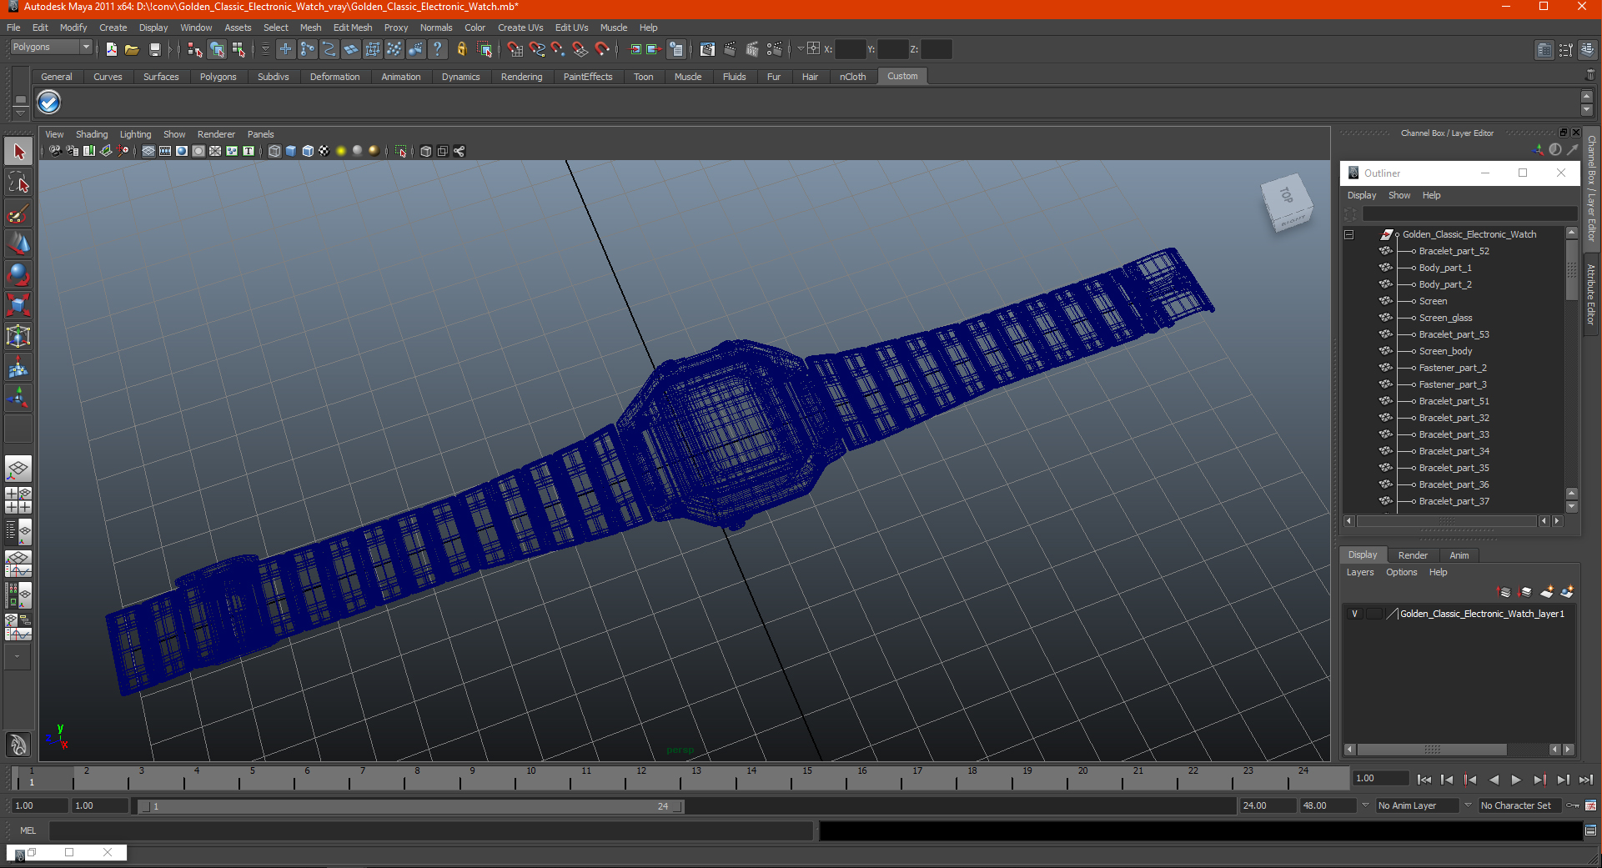
Task: Open the anim layer dropdown arrow
Action: tap(1365, 805)
